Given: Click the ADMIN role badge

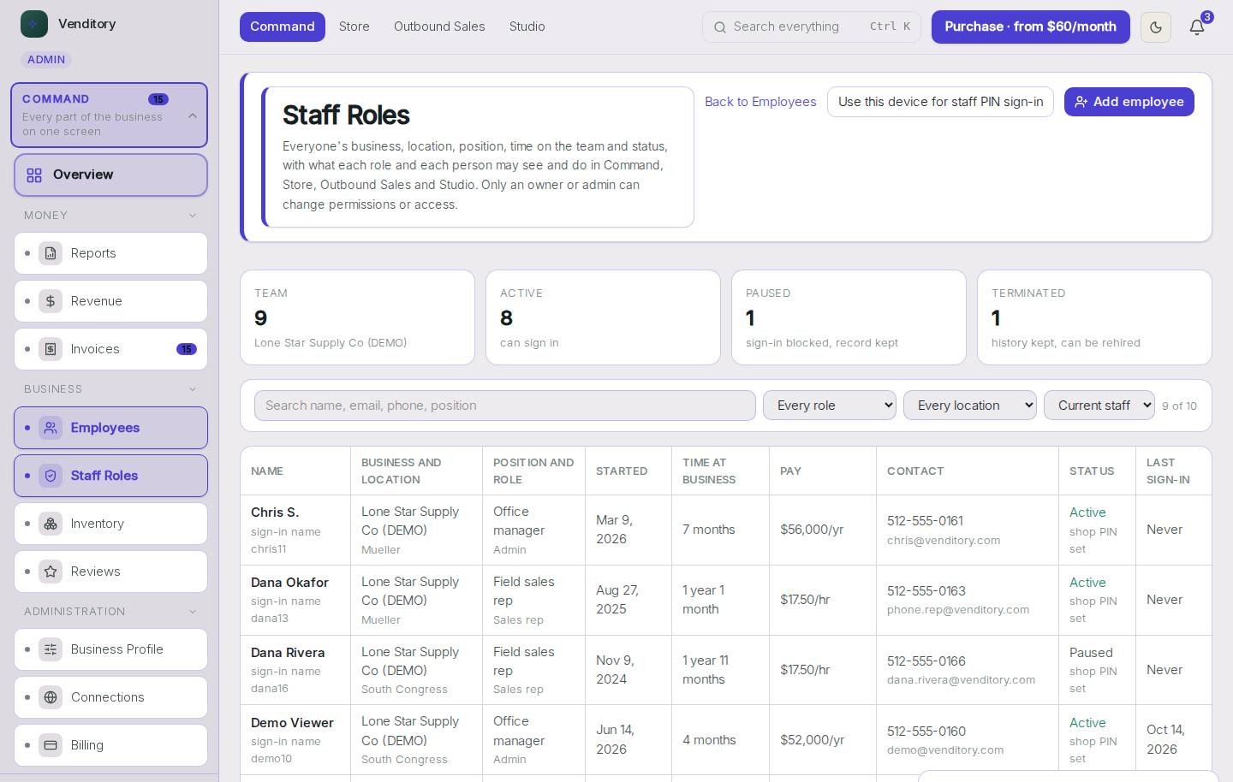Looking at the screenshot, I should (x=46, y=60).
